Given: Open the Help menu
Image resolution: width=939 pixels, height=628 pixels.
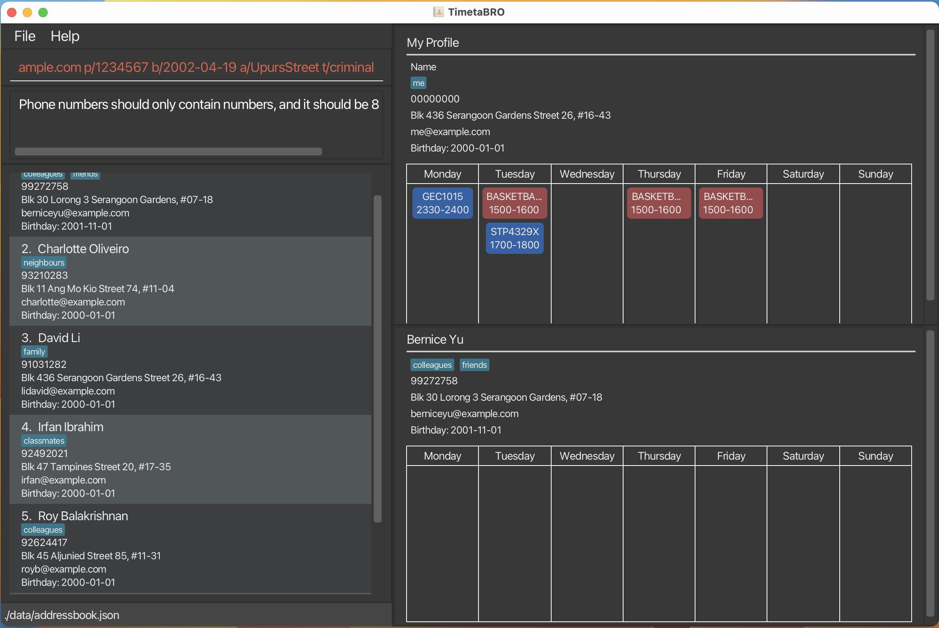Looking at the screenshot, I should pyautogui.click(x=65, y=36).
